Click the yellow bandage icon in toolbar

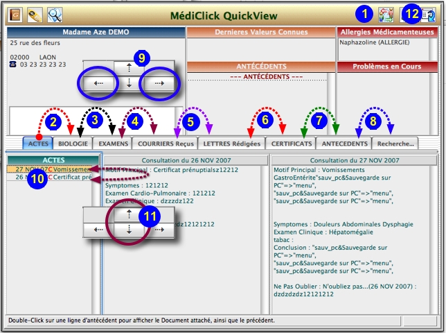[35, 15]
